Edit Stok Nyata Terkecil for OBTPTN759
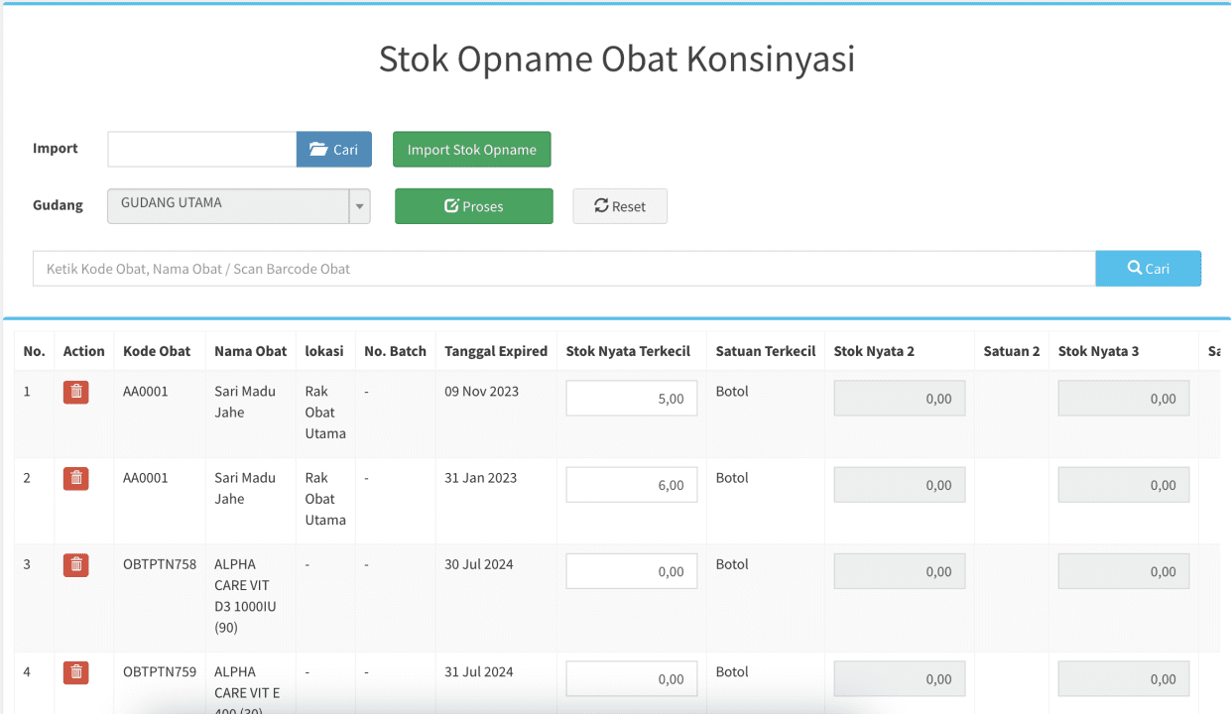This screenshot has height=714, width=1231. 632,679
